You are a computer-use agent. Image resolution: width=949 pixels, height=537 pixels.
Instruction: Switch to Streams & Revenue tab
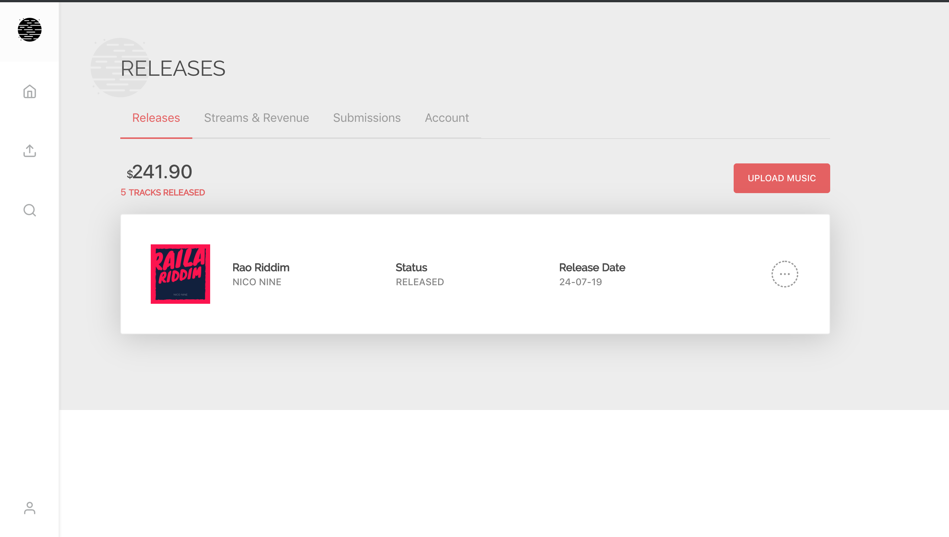[x=256, y=118]
